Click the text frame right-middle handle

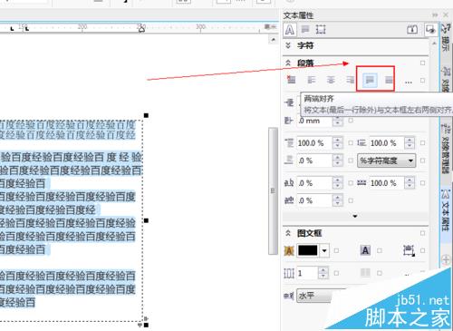tap(146, 221)
